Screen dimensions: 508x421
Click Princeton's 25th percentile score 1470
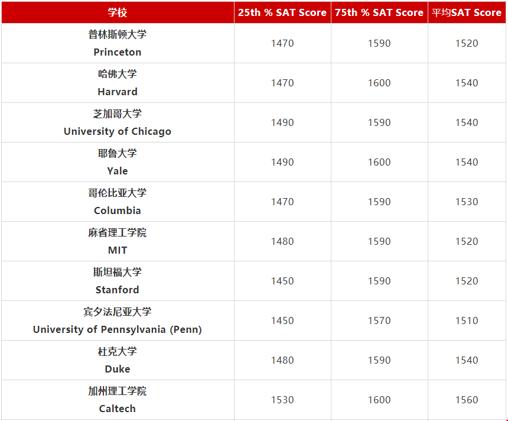282,43
